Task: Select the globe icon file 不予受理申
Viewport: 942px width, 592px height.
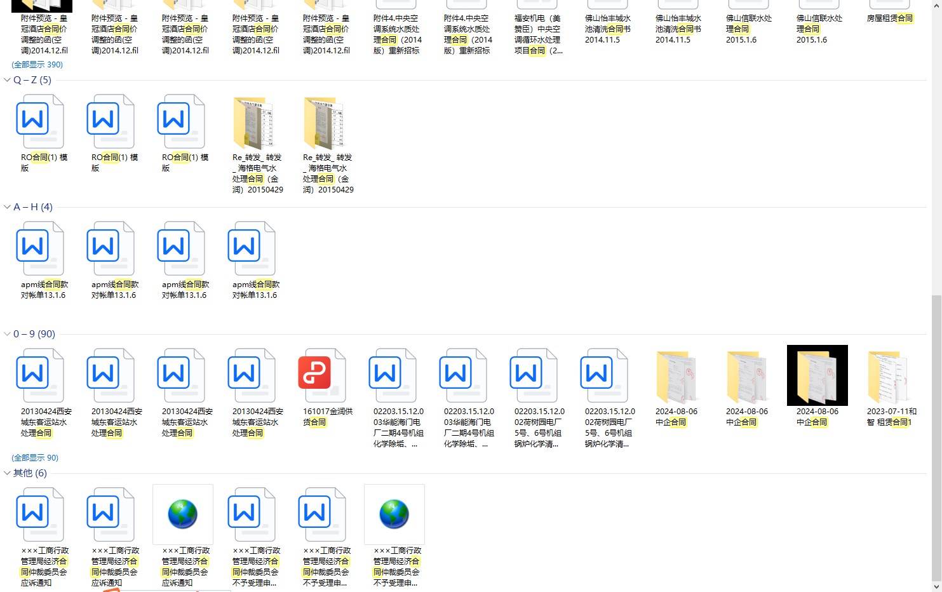Action: click(x=394, y=515)
